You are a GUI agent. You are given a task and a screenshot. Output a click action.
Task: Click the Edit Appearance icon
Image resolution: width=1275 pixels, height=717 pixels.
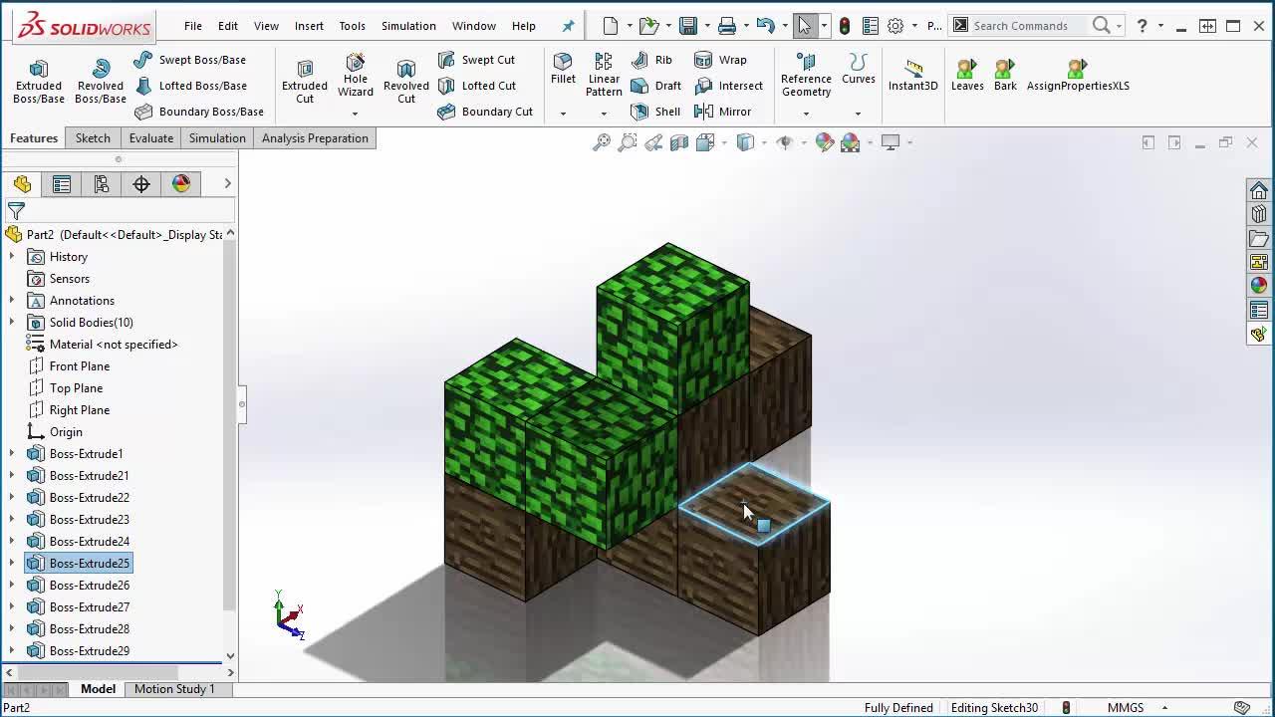point(825,142)
